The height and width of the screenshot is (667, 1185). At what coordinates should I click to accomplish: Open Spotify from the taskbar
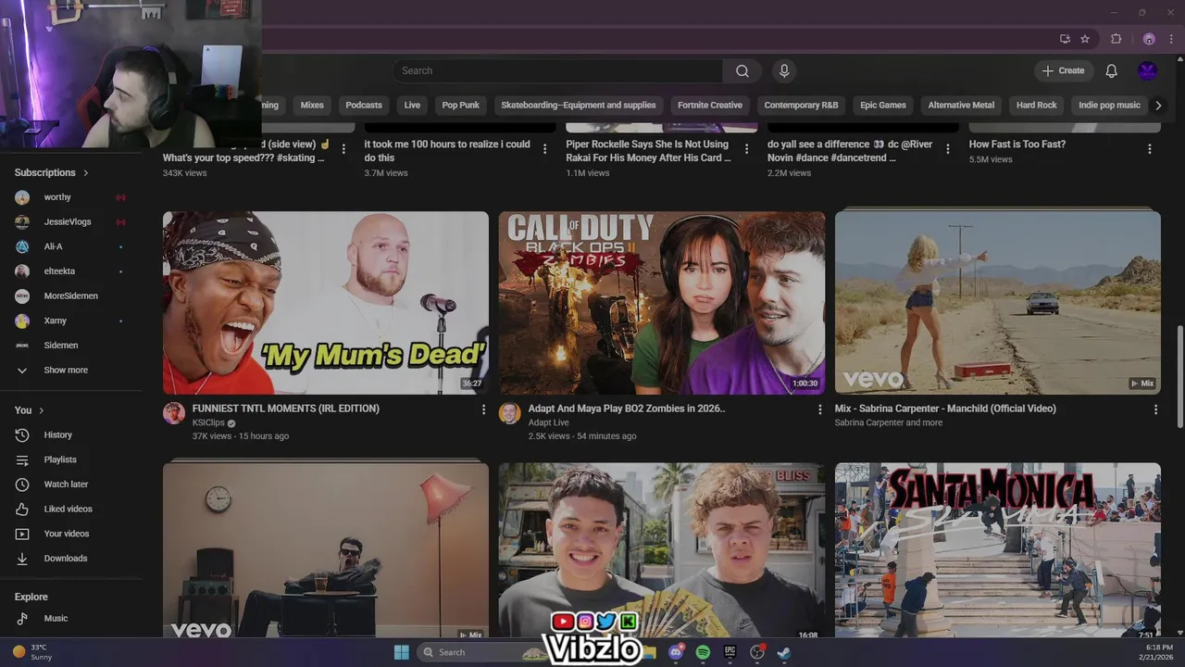coord(703,652)
